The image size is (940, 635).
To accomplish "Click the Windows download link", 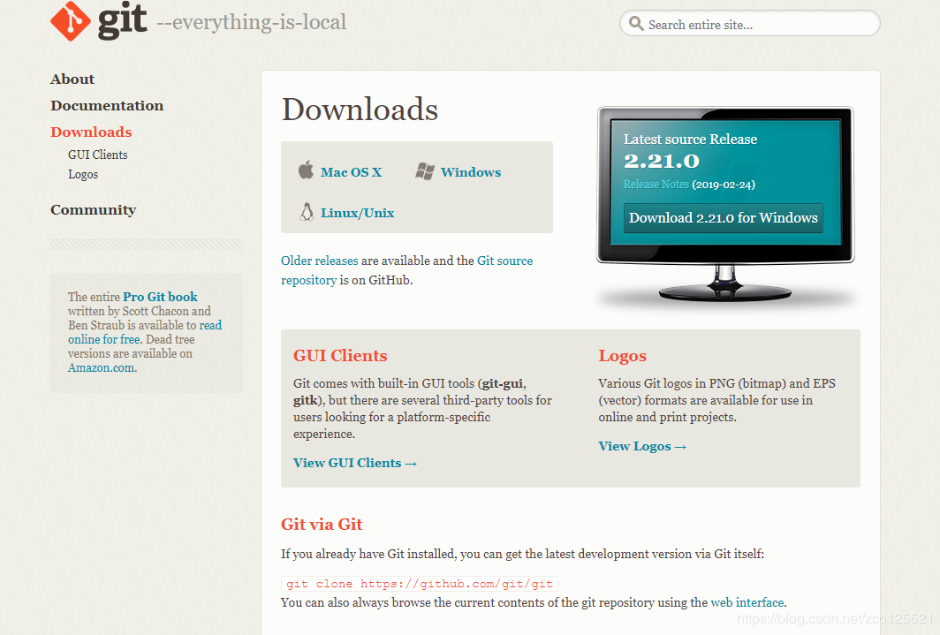I will pos(471,172).
